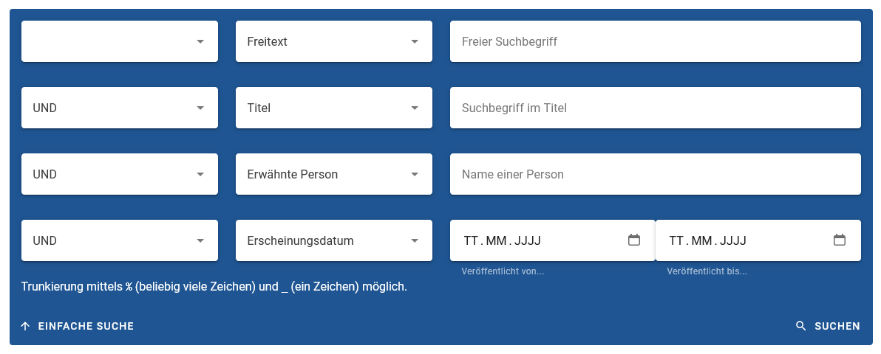Click the Freier Suchbegriff text field
This screenshot has height=354, width=881.
coord(655,41)
